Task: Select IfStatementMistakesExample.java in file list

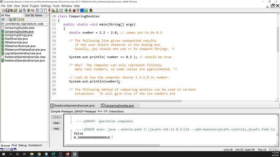Action: pos(25,50)
